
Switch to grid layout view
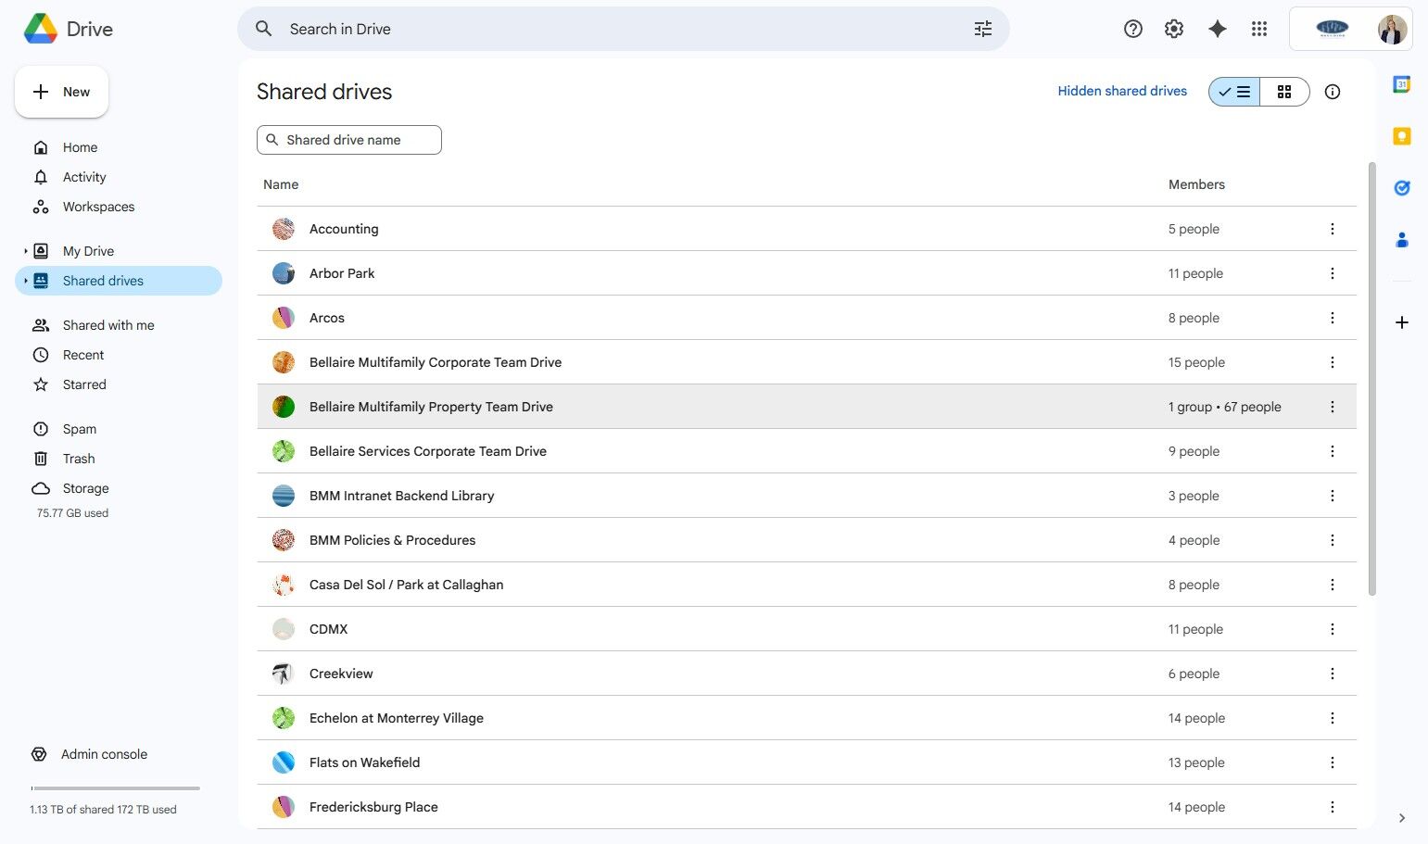click(x=1284, y=92)
